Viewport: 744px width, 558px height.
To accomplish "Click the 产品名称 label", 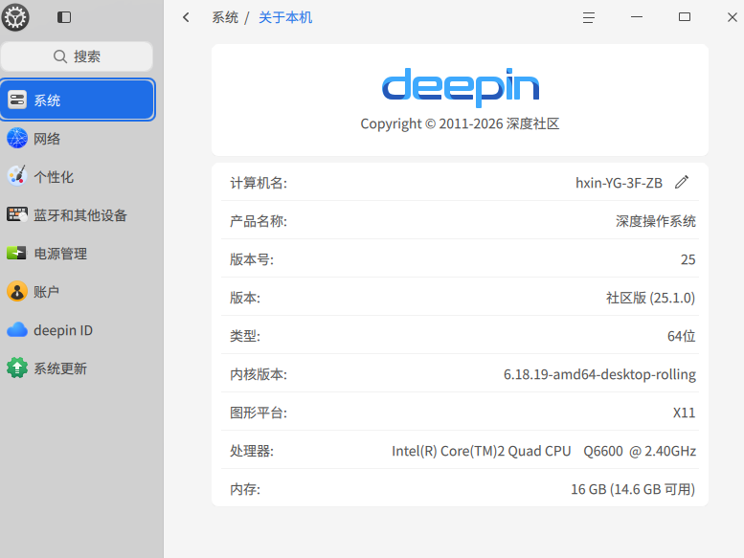I will [259, 221].
